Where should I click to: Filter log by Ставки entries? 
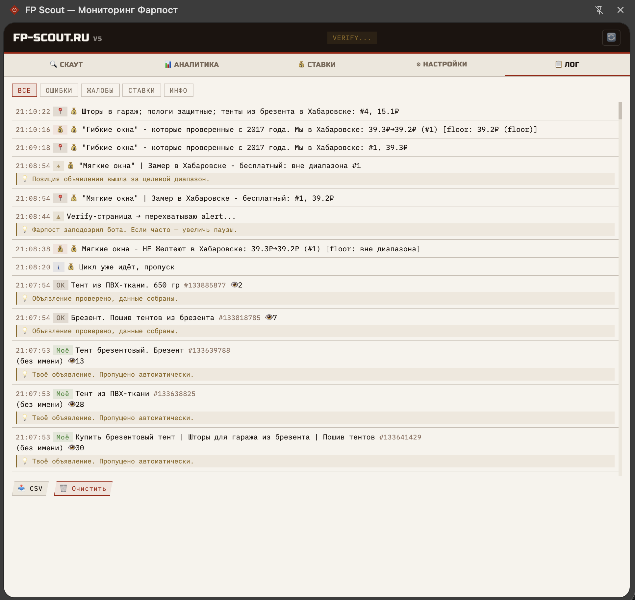pyautogui.click(x=142, y=90)
